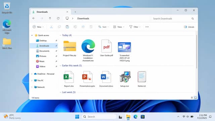This screenshot has width=215, height=121.
Task: Open the notifications bell
Action: tap(210, 117)
